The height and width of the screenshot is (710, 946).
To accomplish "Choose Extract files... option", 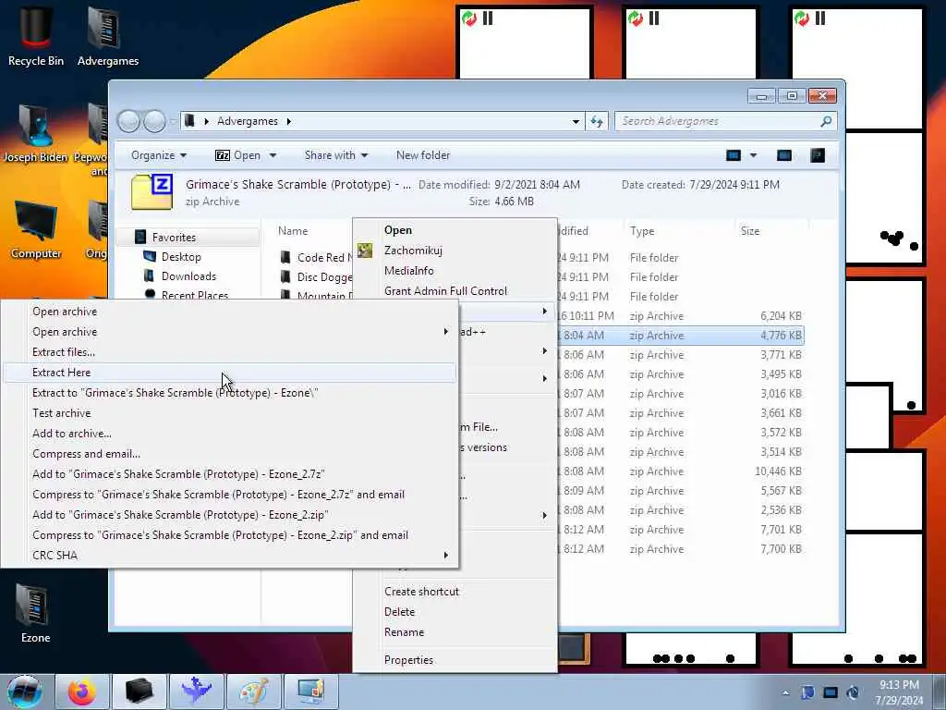I will coord(229,352).
